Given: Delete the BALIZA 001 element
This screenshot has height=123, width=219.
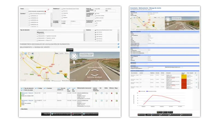Looking at the screenshot, I should pos(112,93).
